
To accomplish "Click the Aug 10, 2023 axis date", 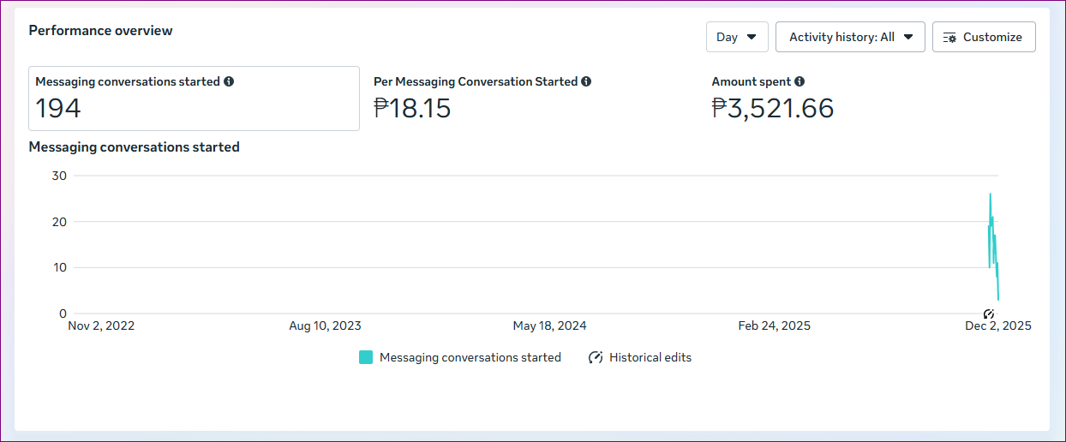I will tap(325, 326).
